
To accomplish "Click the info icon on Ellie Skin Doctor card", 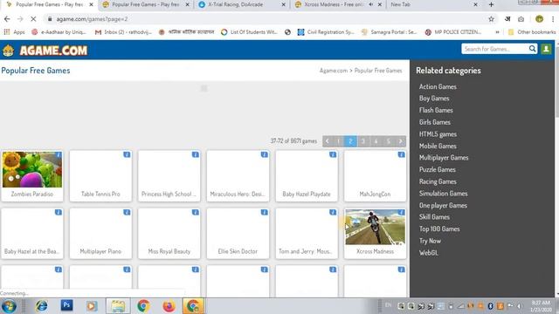I will [x=264, y=212].
